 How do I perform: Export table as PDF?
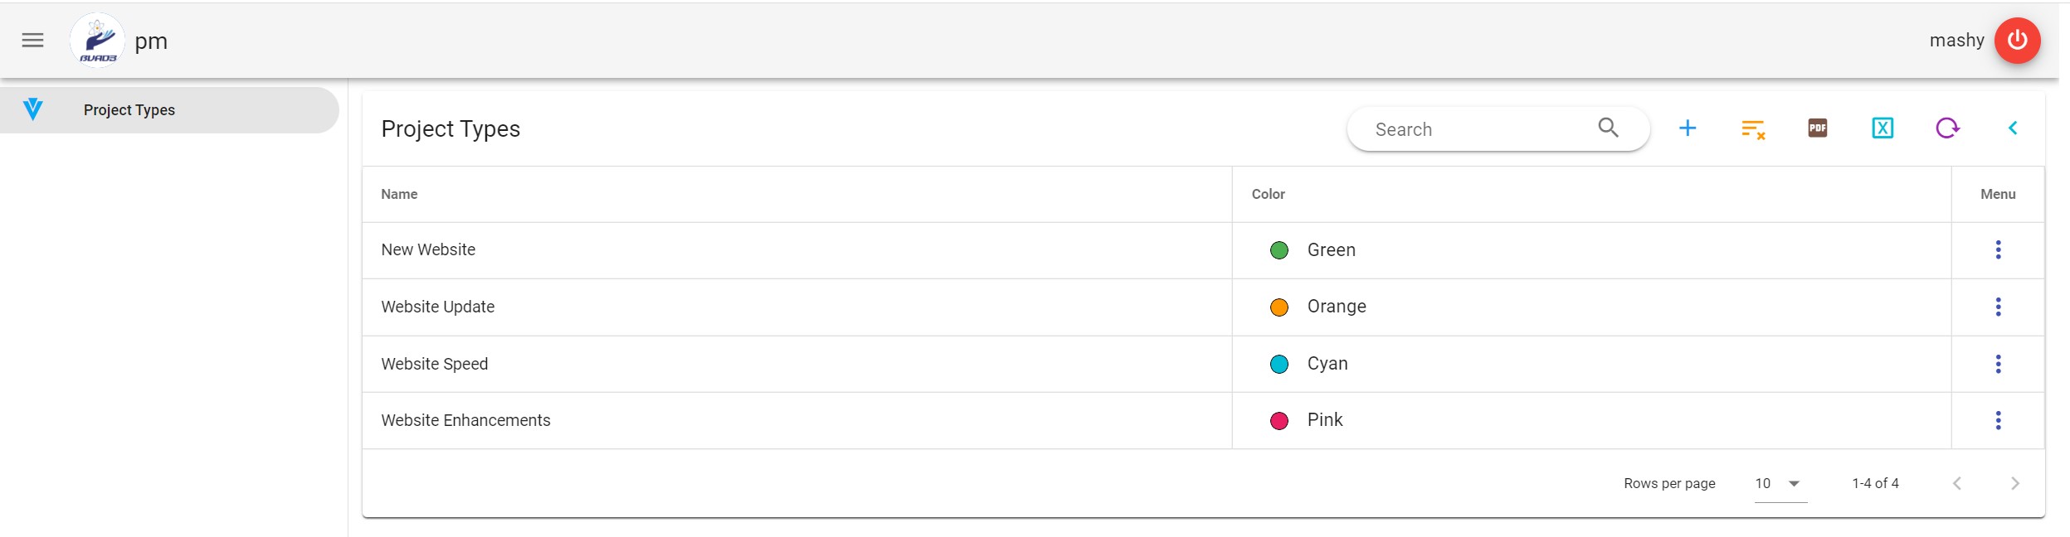(1817, 128)
